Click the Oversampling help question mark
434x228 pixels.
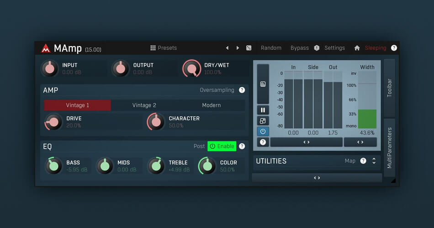point(242,90)
